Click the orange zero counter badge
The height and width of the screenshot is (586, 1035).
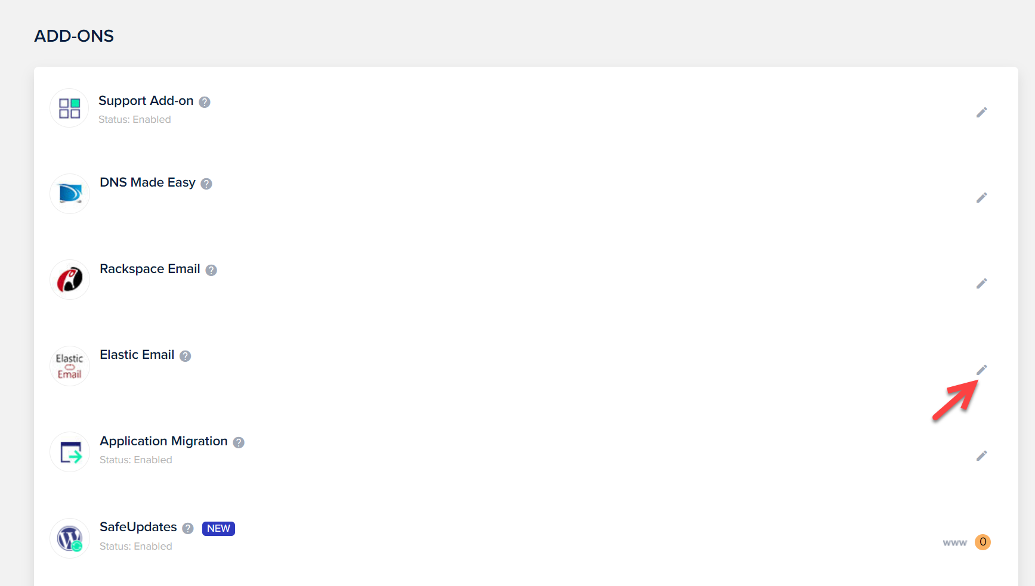984,542
